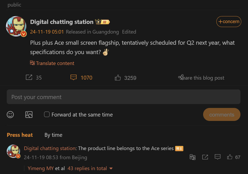Open the emoji picker smiley icon
This screenshot has height=174, width=248.
(10, 115)
